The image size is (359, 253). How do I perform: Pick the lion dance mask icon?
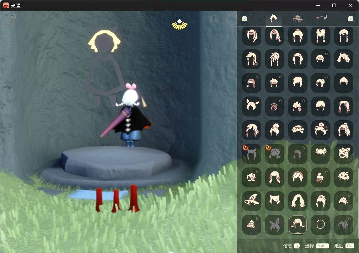[344, 153]
